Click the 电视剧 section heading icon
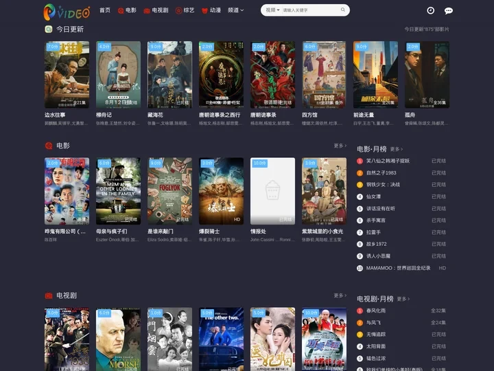The height and width of the screenshot is (371, 494). coord(49,295)
